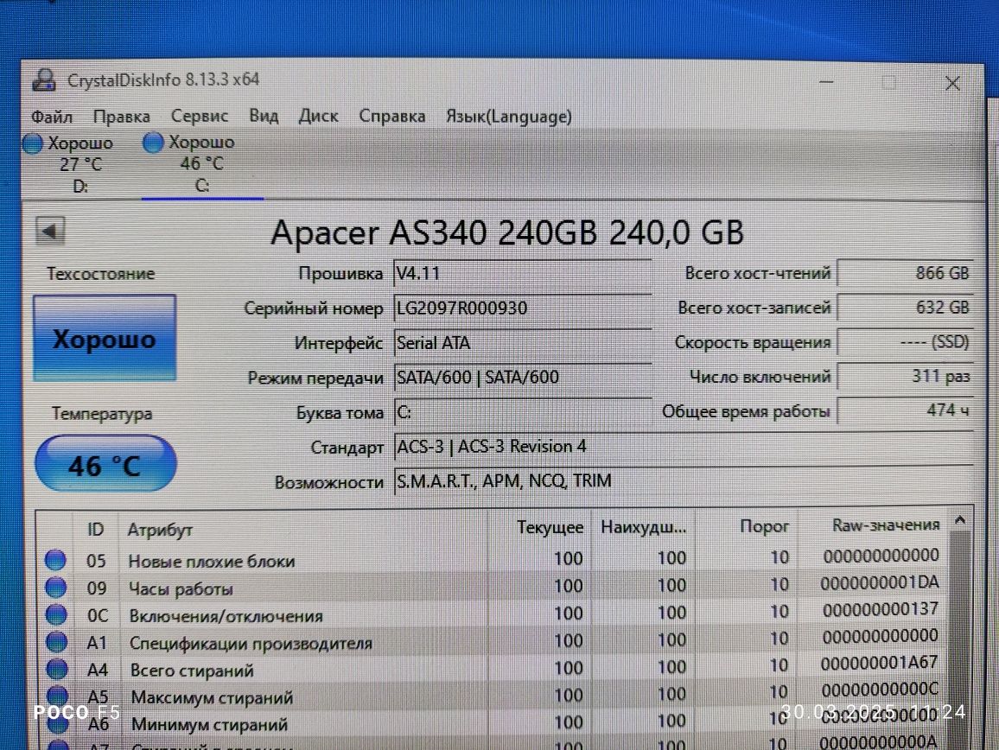
Task: Select the Новые плохие блоки row
Action: pyautogui.click(x=492, y=559)
